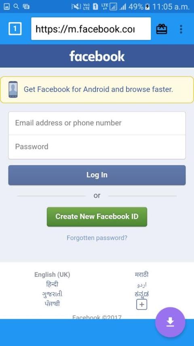Select the Email address or phone number field
Screen dimensions: 194x346
[97, 123]
